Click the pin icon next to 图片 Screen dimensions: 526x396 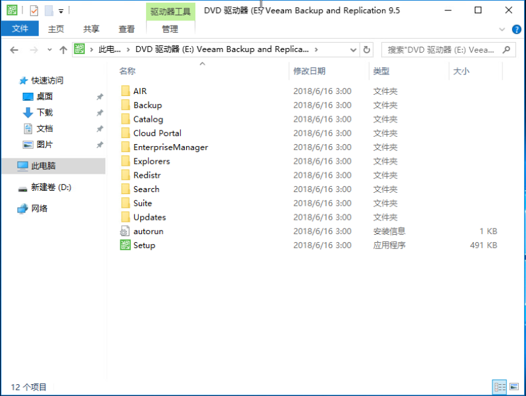100,145
